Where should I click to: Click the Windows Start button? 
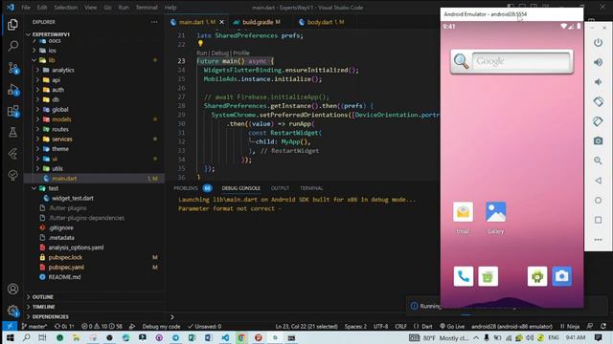click(x=11, y=337)
